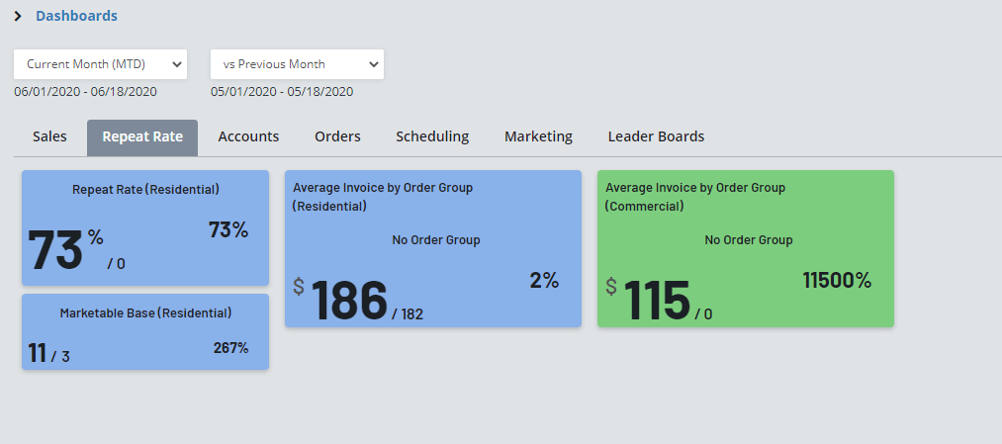Open the Current Month (MTD) dropdown
This screenshot has height=444, width=1002.
click(x=100, y=64)
